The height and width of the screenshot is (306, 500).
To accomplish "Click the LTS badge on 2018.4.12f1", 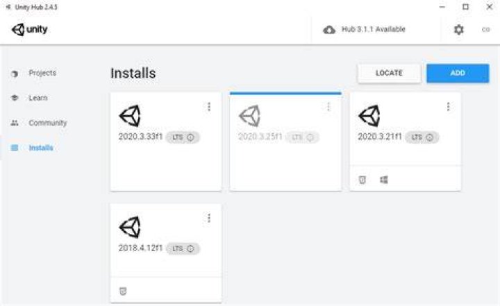I will [x=183, y=248].
